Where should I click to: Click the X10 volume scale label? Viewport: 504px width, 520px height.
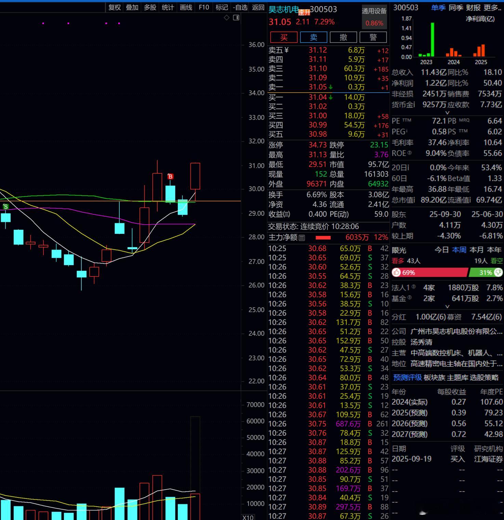(248, 517)
